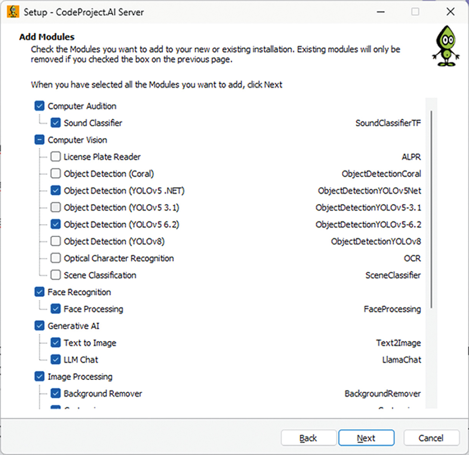Enable the Scene Classification checkbox
This screenshot has height=455, width=469.
pos(56,275)
